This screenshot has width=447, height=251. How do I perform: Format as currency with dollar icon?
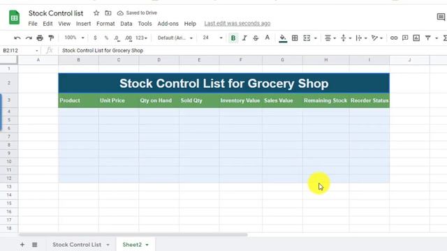coord(95,38)
